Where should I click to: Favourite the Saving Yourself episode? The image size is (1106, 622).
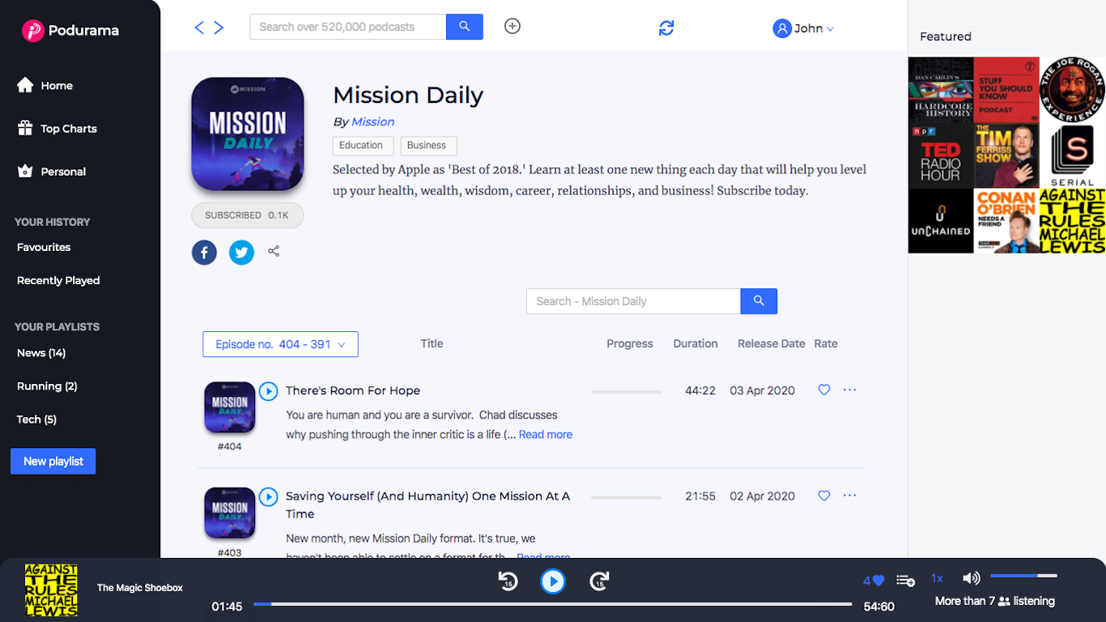click(x=824, y=496)
